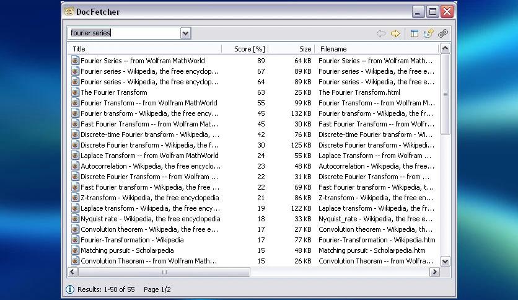Click 'The Fourier Transform.html' filename
Screen dimensions: 518x300
[359, 92]
